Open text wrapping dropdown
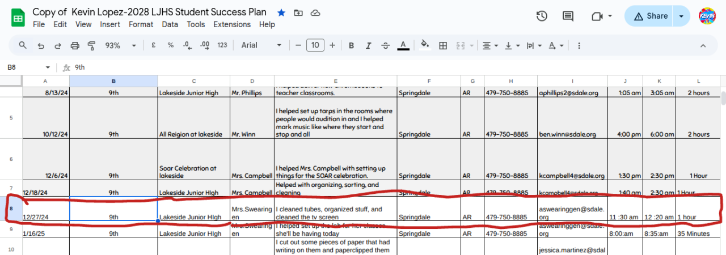 pos(534,45)
